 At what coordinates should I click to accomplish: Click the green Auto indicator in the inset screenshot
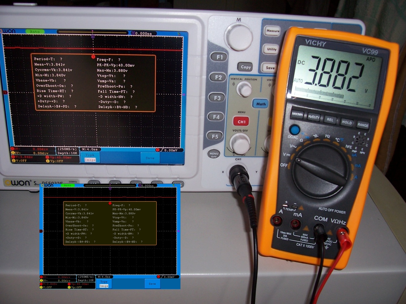(x=68, y=186)
